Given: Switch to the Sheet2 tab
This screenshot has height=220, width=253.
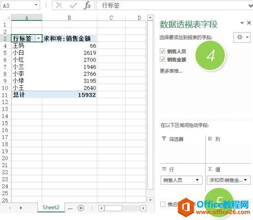Looking at the screenshot, I should pyautogui.click(x=51, y=208).
